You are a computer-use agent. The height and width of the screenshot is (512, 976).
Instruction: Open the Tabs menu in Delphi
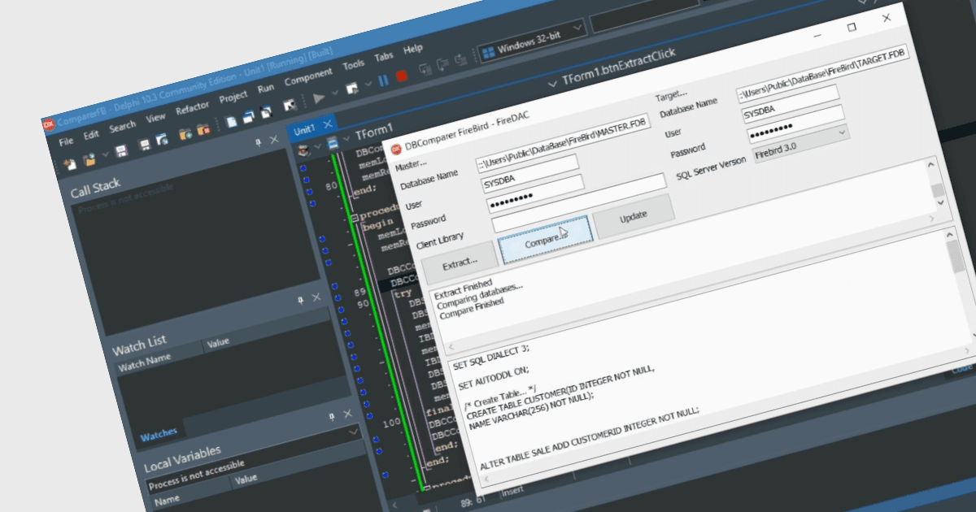coord(384,56)
